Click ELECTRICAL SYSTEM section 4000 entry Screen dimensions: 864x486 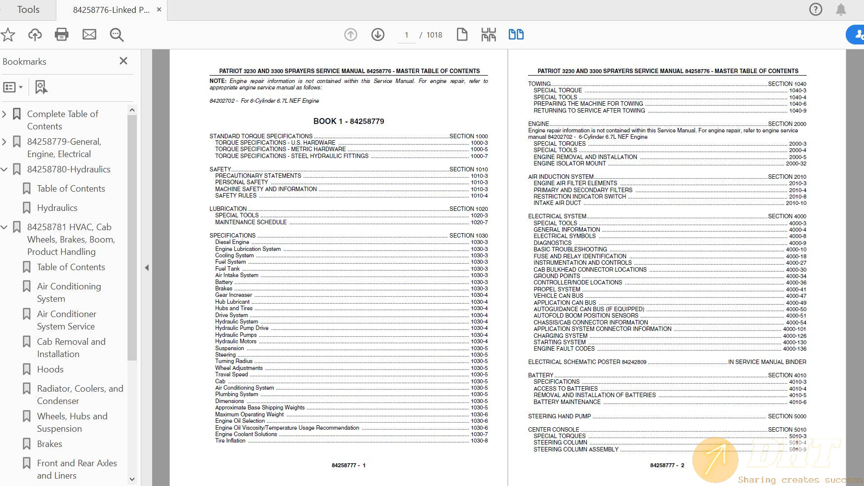click(x=667, y=216)
